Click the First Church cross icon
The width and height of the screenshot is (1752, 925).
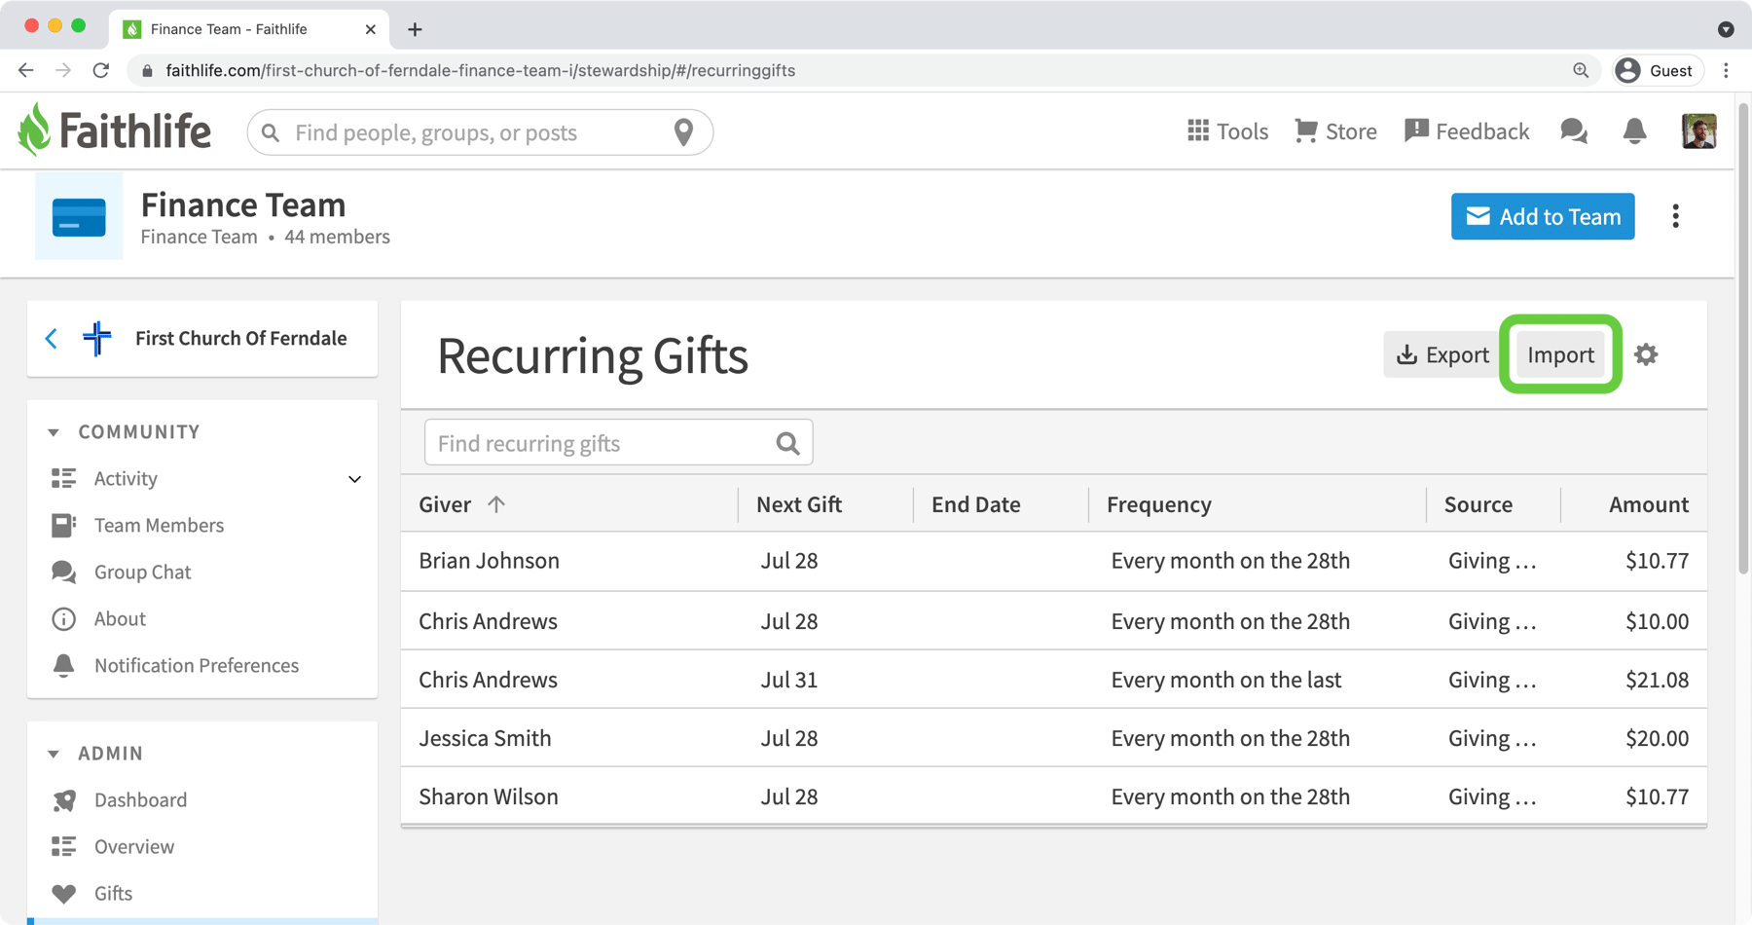click(x=96, y=338)
